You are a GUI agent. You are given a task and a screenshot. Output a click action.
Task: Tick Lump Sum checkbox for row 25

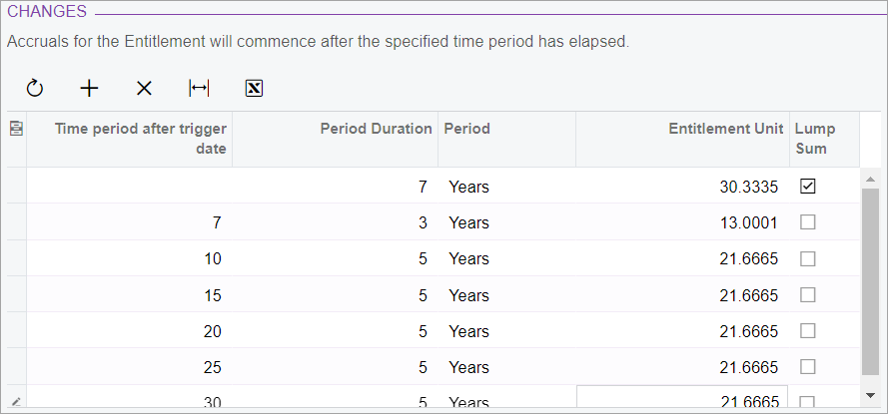pyautogui.click(x=807, y=367)
